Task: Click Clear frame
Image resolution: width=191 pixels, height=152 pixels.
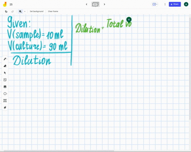Action: click(53, 11)
